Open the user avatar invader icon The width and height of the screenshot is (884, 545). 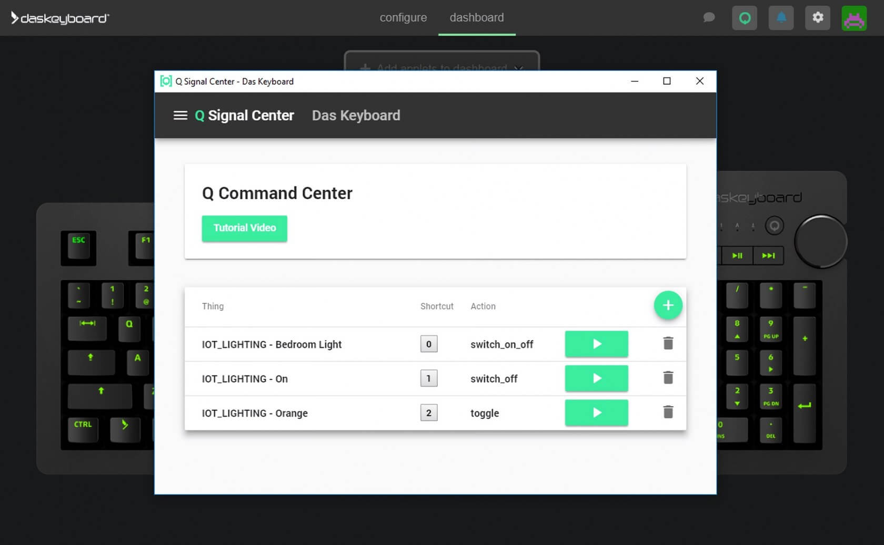click(x=854, y=18)
